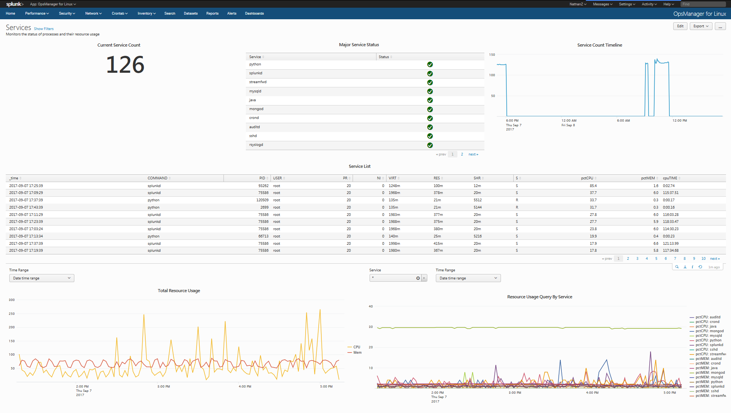Viewport: 731px width, 413px height.
Task: Sort Service List by _time column
Action: tap(15, 178)
